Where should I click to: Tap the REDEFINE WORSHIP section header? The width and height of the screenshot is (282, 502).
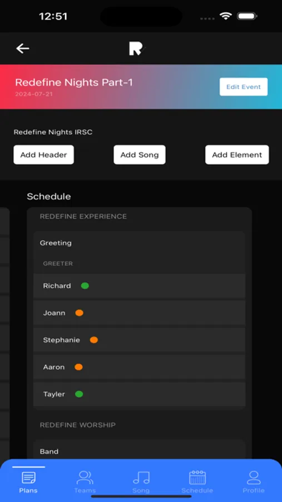click(78, 425)
